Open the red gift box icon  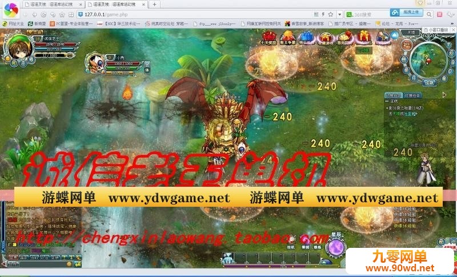tap(364, 37)
